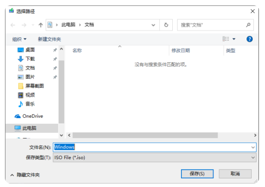Click the 保存(S) button

(x=197, y=174)
